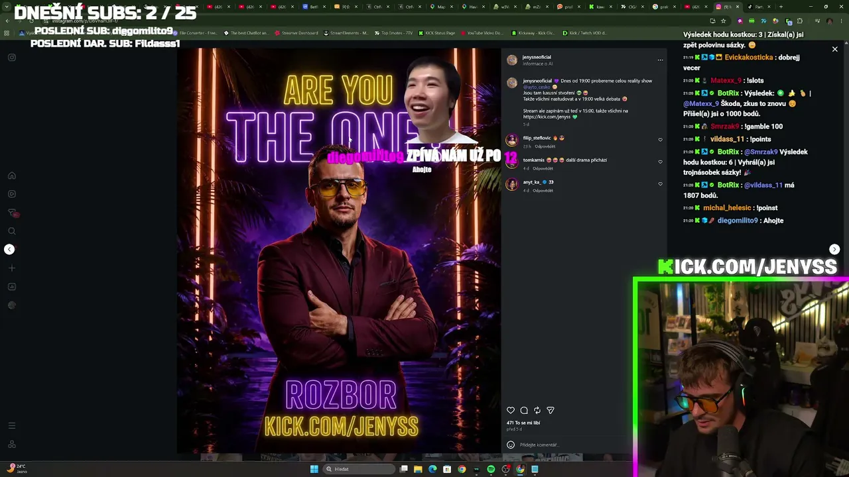Screen dimensions: 849x477
Task: Open the three-dot post options menu
Action: click(660, 60)
